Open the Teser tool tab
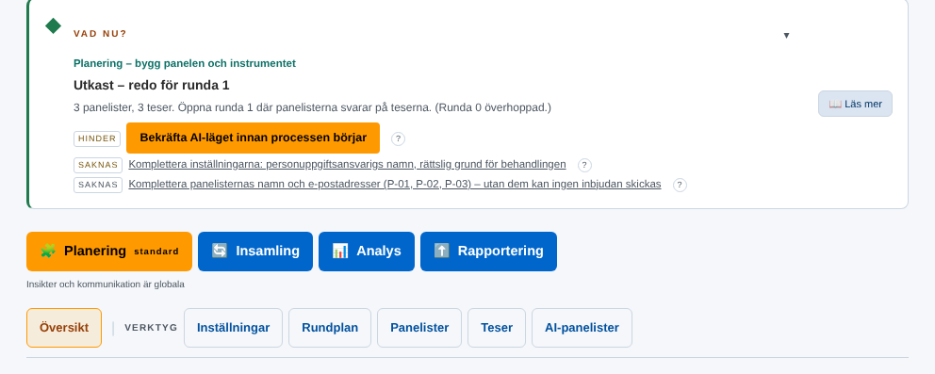The height and width of the screenshot is (374, 935). 497,328
